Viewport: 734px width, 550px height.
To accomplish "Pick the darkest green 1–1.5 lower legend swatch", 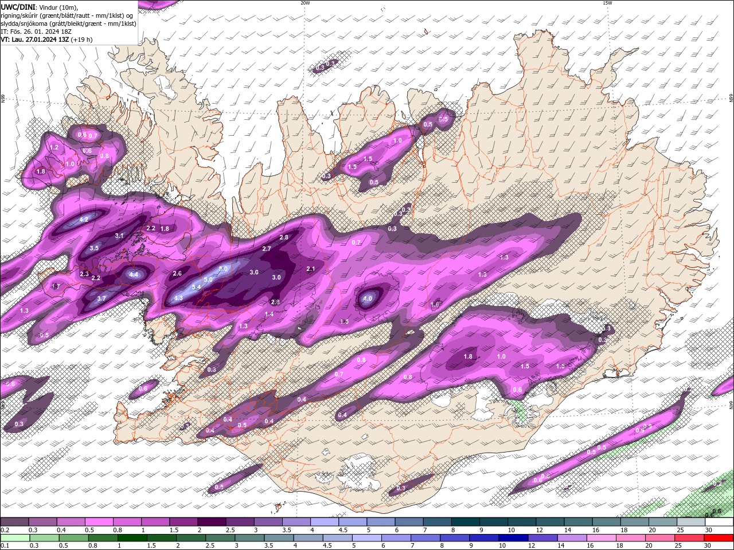I will (x=132, y=538).
